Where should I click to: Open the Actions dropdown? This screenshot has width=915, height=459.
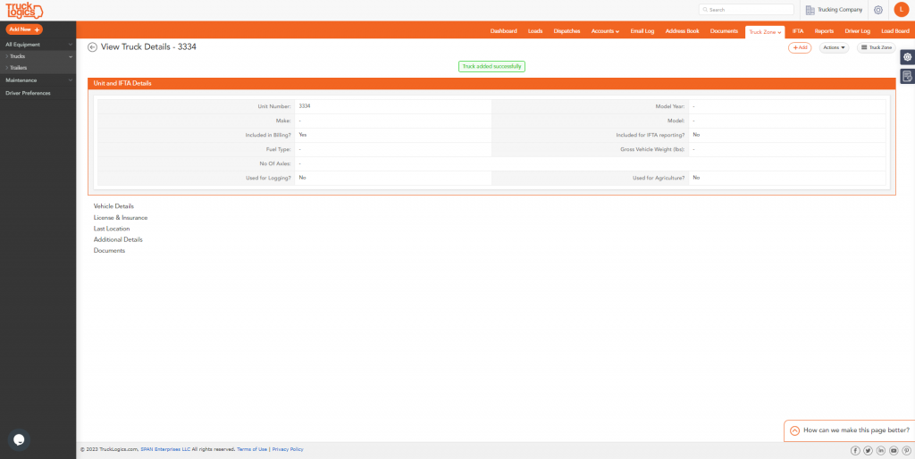click(x=834, y=48)
